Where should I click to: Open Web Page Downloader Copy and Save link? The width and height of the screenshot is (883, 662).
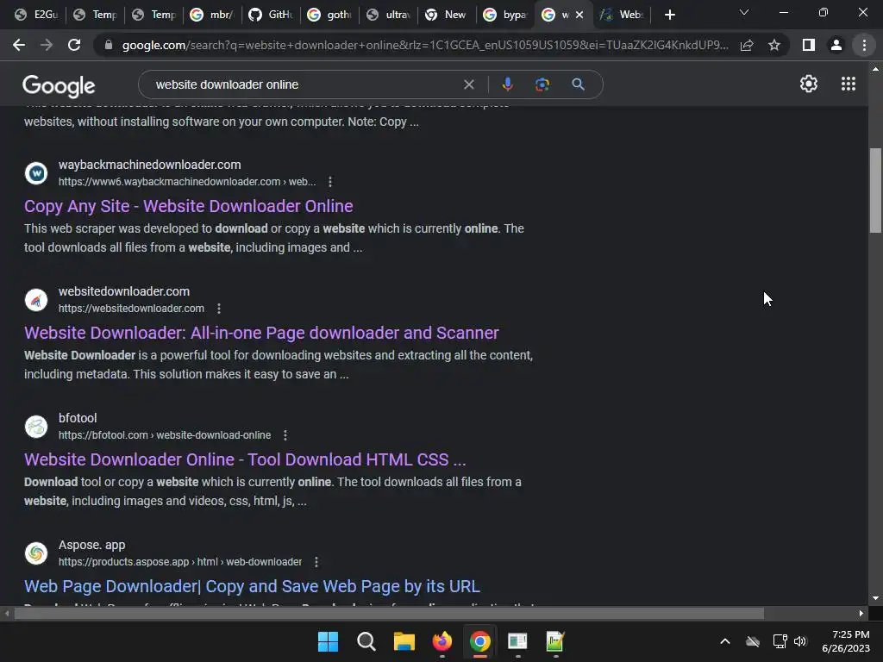tap(253, 586)
